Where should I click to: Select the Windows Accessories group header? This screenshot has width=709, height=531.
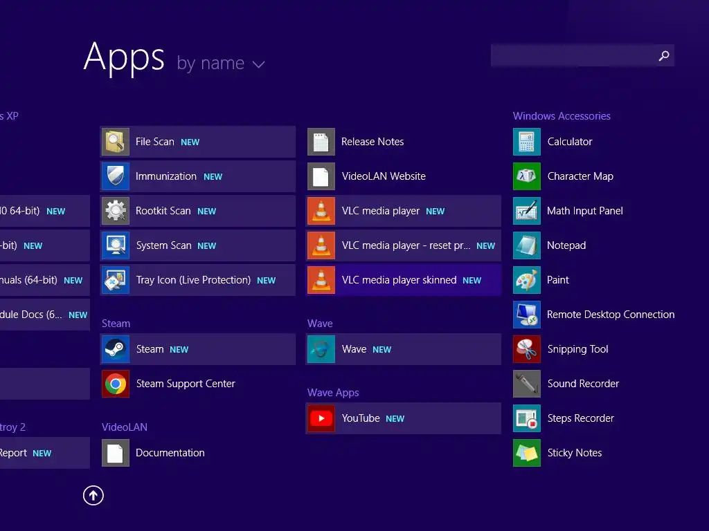[562, 116]
